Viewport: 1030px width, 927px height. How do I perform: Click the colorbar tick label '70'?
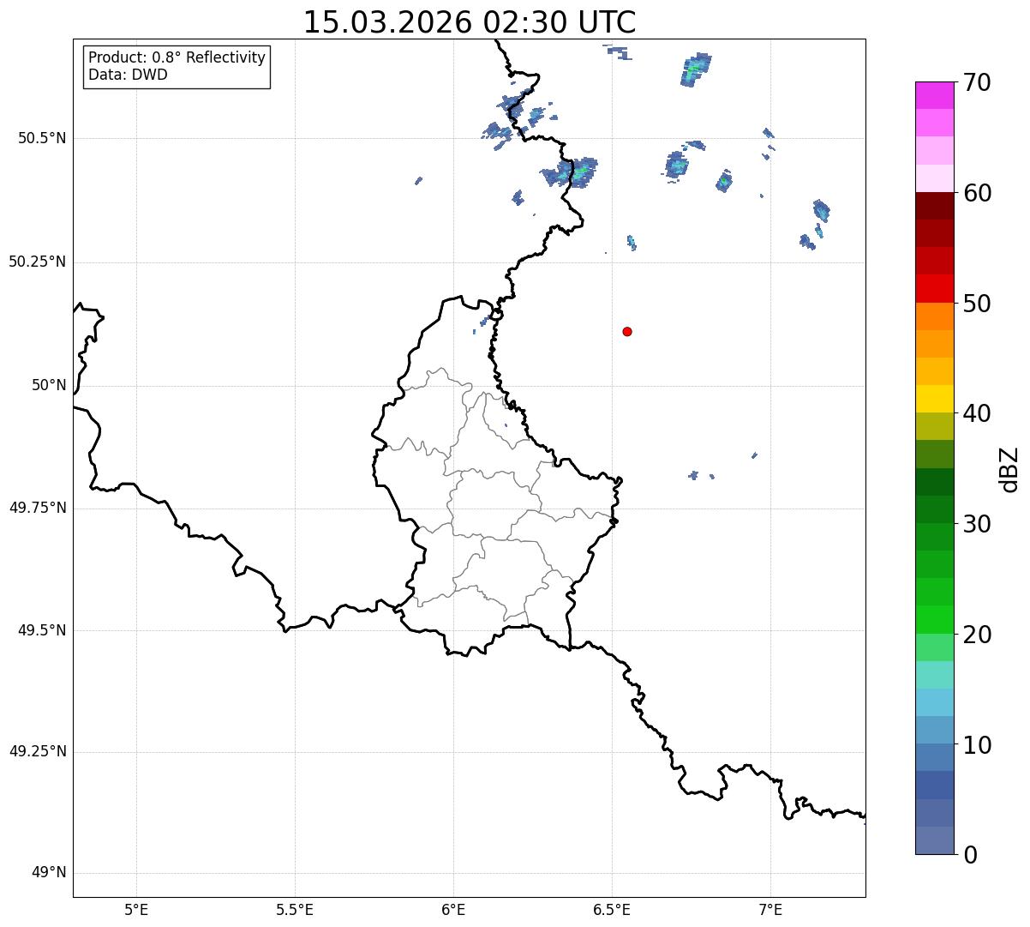[978, 82]
